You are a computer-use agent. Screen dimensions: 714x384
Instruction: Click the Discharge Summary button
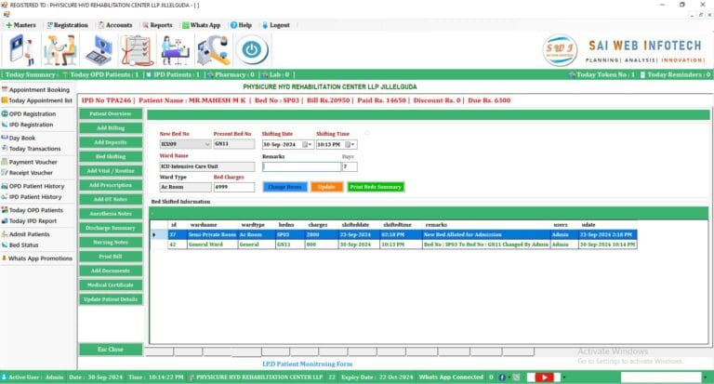coord(111,228)
